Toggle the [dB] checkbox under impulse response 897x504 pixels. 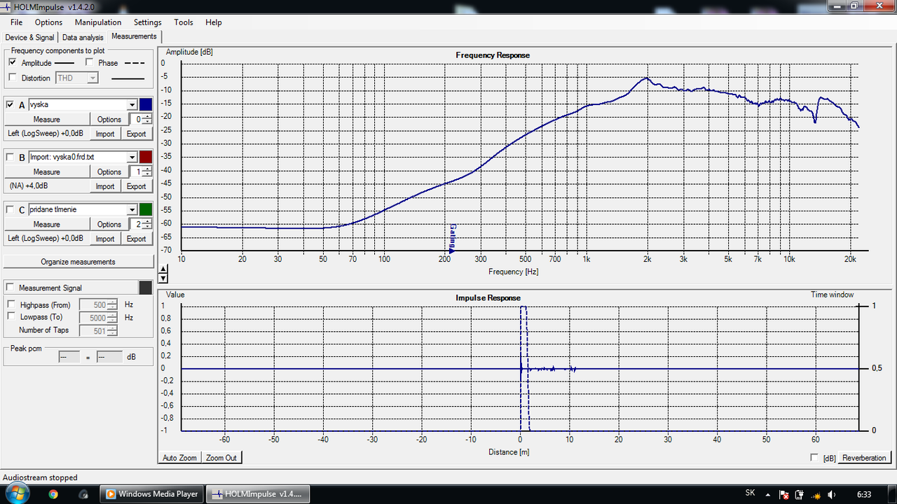(x=814, y=458)
